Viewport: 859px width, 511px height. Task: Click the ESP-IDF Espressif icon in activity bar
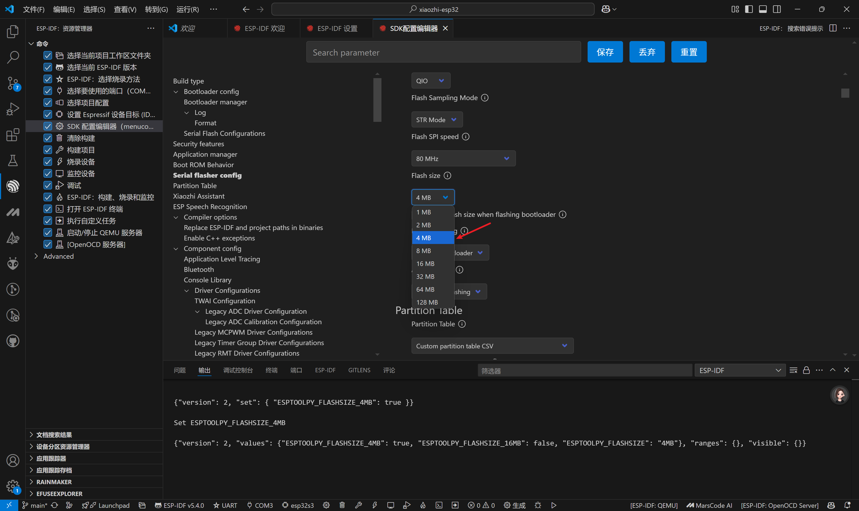tap(13, 186)
